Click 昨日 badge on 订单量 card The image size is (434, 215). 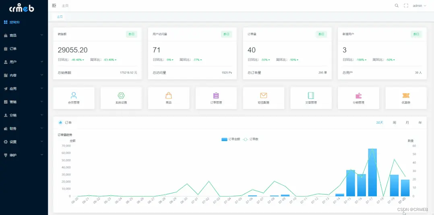pos(321,34)
